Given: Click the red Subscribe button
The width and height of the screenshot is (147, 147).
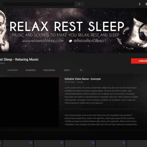Looking at the screenshot, I should [x=139, y=61].
